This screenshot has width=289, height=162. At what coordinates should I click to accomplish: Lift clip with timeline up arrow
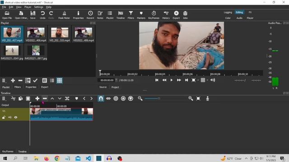[52, 99]
